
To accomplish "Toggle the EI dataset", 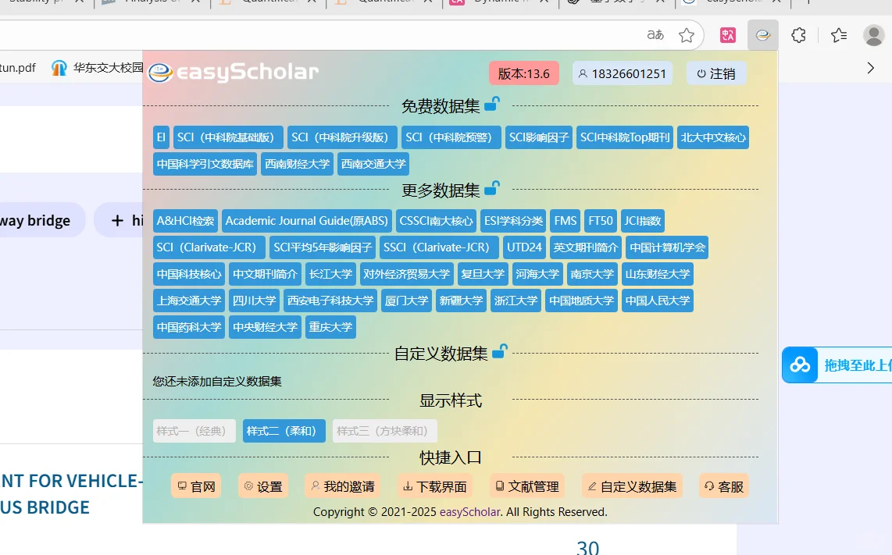I will coord(161,137).
